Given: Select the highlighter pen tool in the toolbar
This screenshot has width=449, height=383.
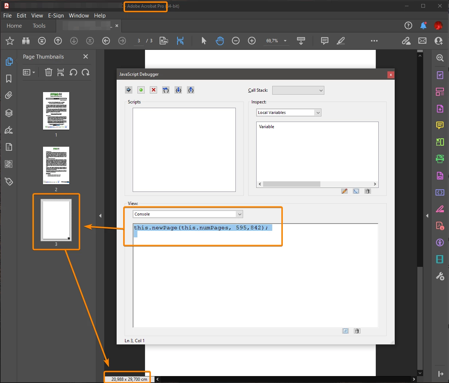Looking at the screenshot, I should (341, 41).
